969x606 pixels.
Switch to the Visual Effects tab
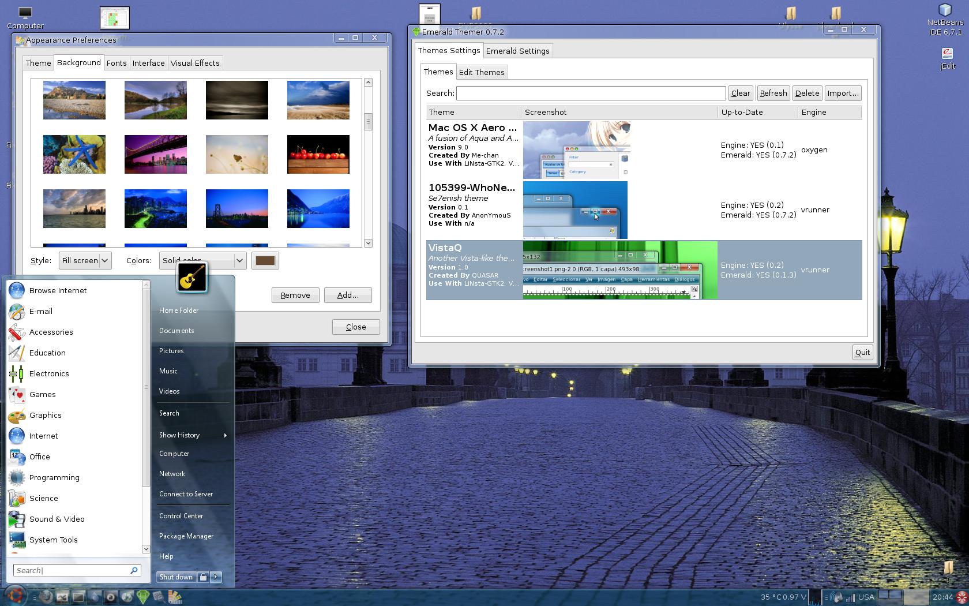coord(195,63)
